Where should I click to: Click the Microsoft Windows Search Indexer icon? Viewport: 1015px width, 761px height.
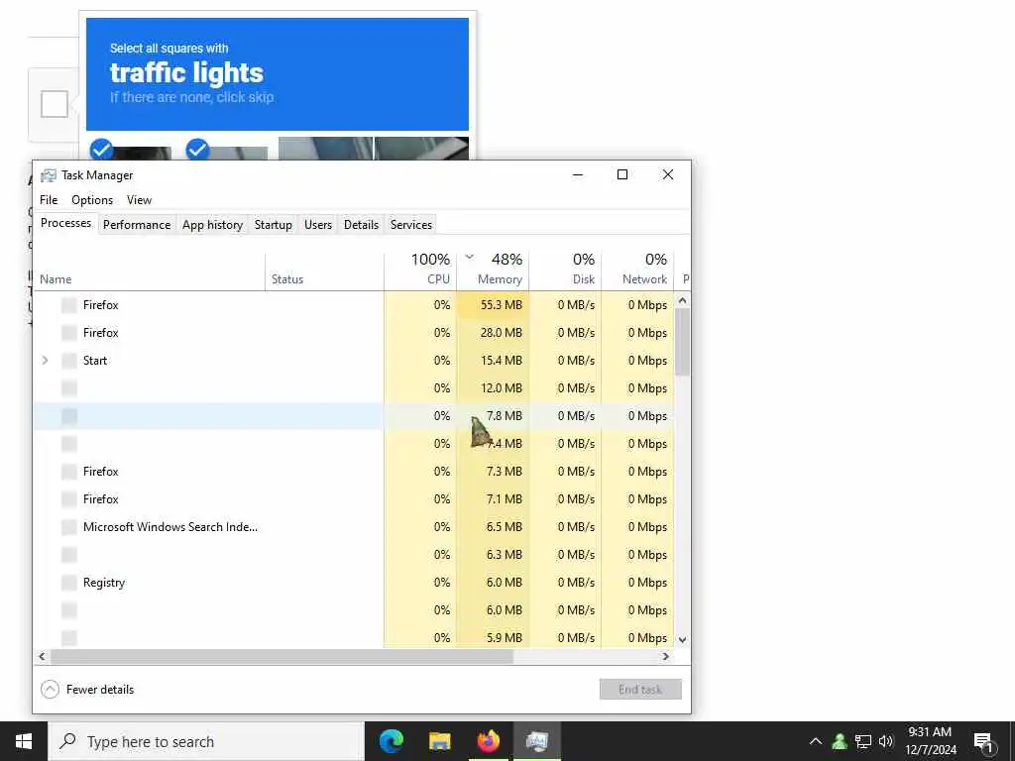[69, 527]
